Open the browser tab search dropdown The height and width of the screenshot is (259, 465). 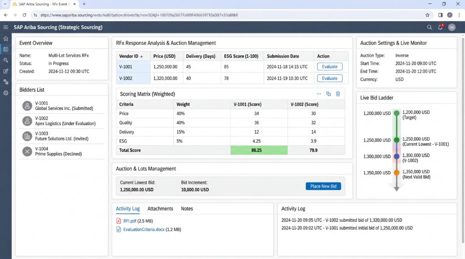coord(5,4)
